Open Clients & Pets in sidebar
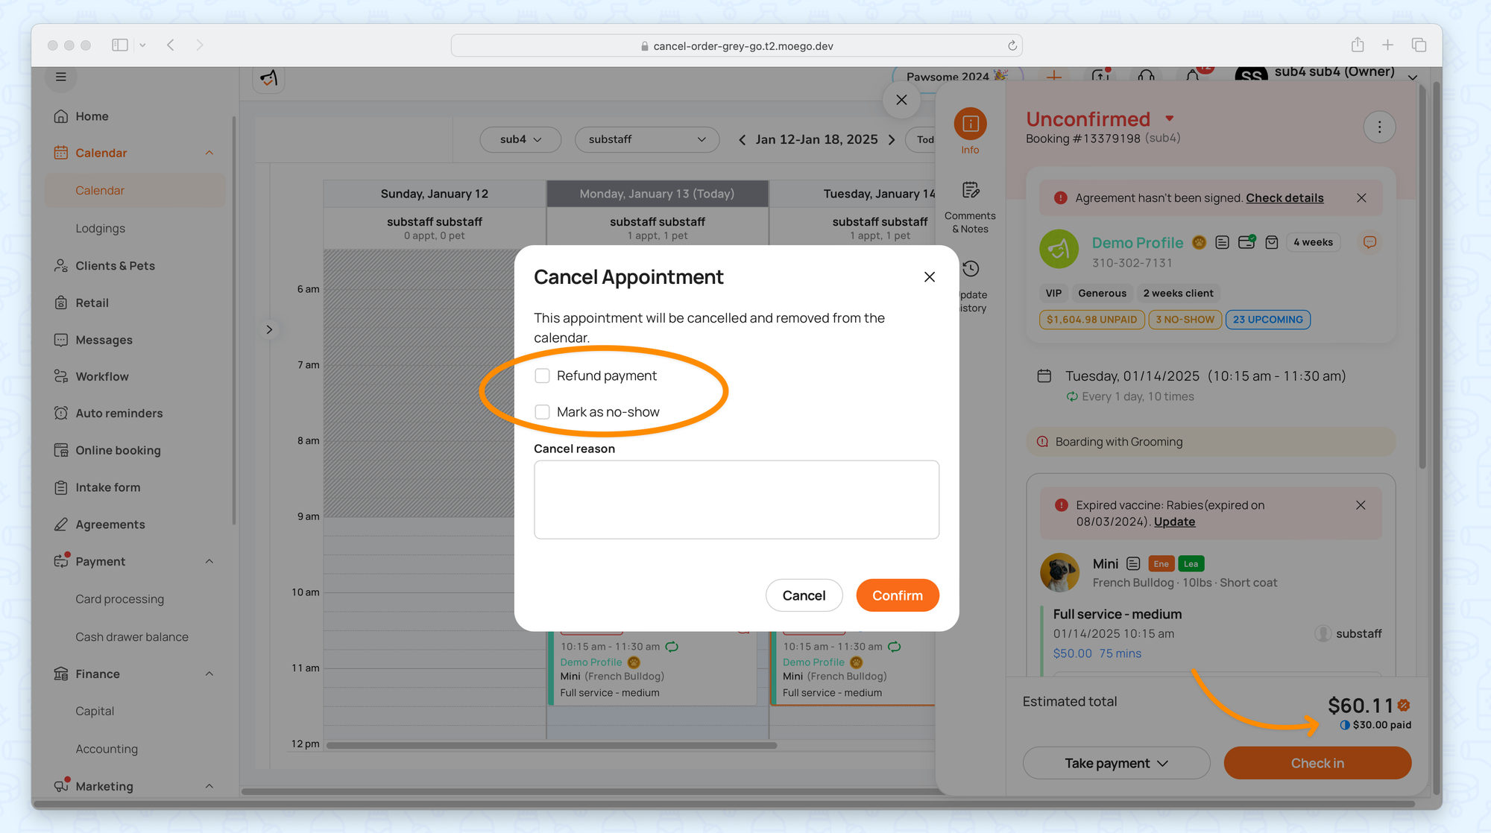 tap(115, 266)
